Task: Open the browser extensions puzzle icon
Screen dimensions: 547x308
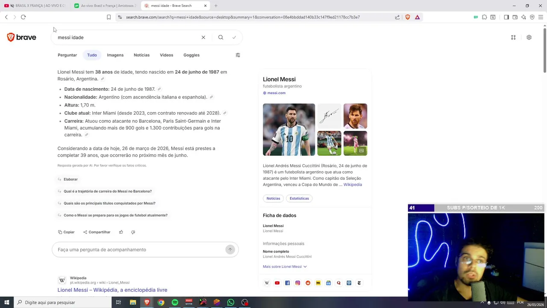Action: coord(484,17)
